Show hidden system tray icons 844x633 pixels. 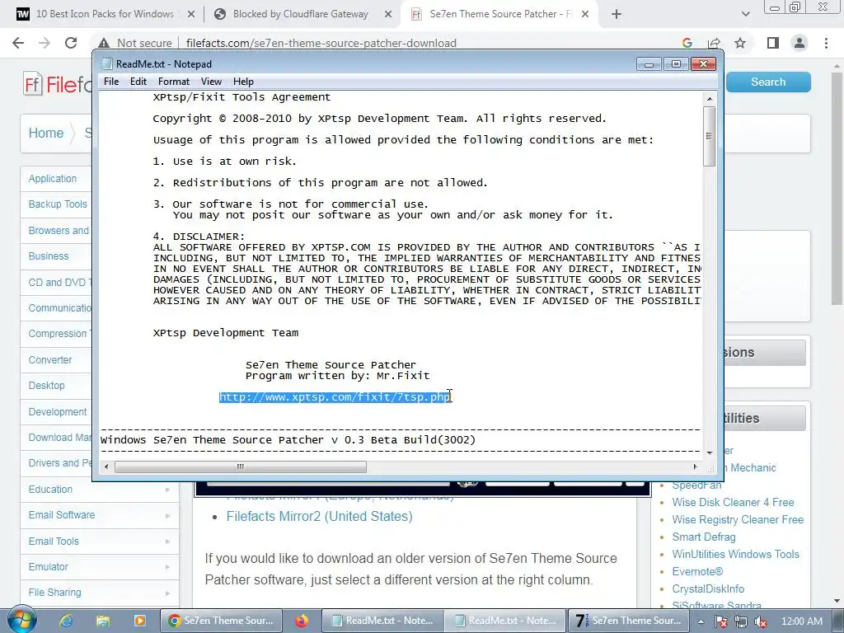pyautogui.click(x=701, y=621)
